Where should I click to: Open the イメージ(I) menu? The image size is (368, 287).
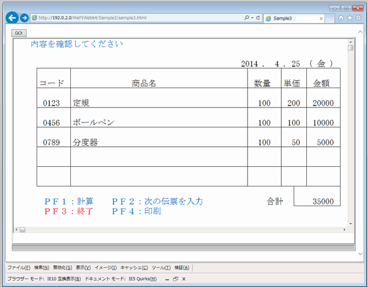106,268
